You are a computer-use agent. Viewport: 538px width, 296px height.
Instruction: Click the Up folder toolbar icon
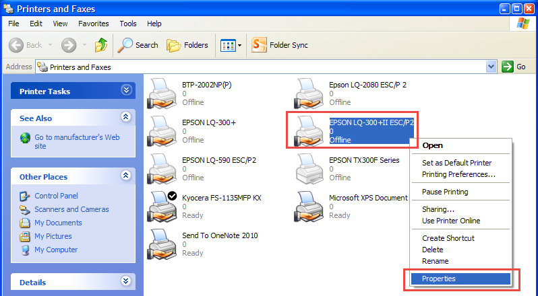click(101, 45)
